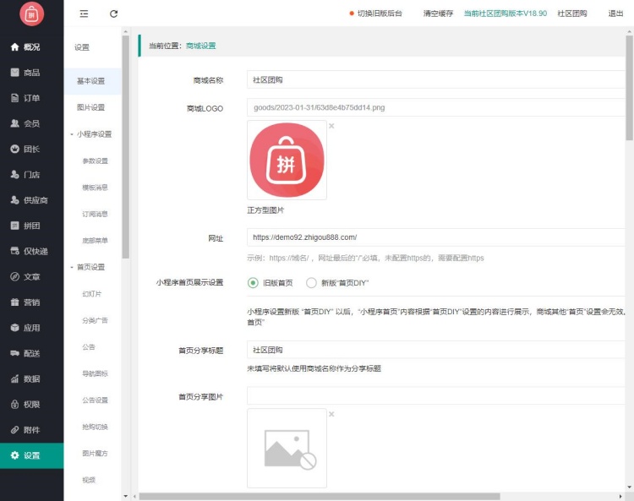The image size is (634, 501).
Task: Open the 模板消息 submenu item
Action: click(x=95, y=188)
